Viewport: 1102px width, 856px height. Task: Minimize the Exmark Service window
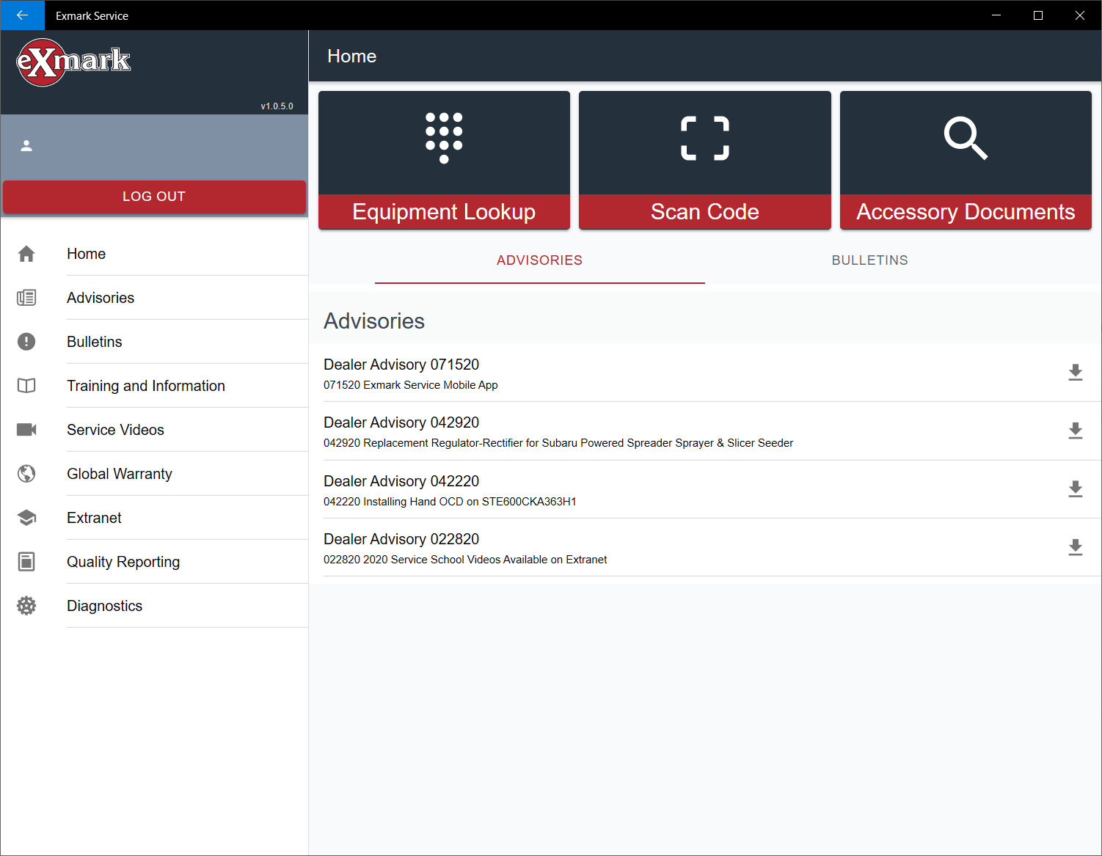(x=996, y=15)
